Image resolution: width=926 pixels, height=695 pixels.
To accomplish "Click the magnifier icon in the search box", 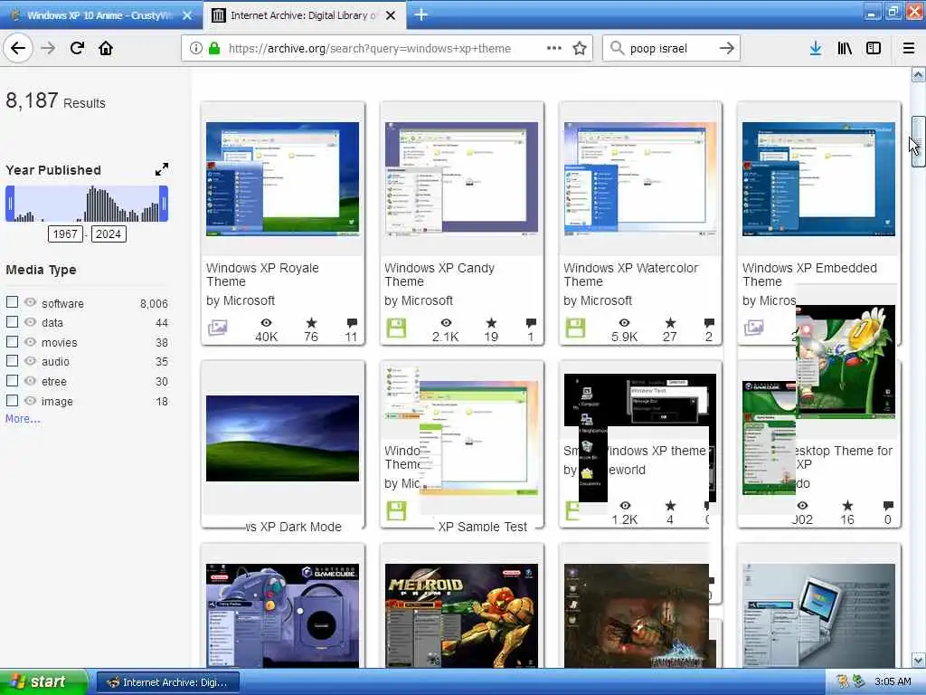I will click(617, 48).
